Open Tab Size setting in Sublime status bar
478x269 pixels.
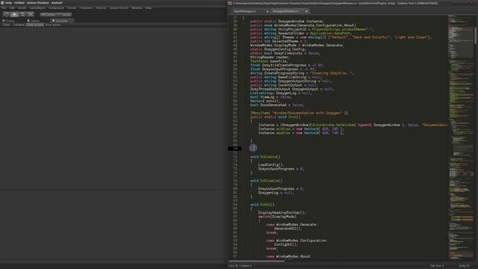437,266
